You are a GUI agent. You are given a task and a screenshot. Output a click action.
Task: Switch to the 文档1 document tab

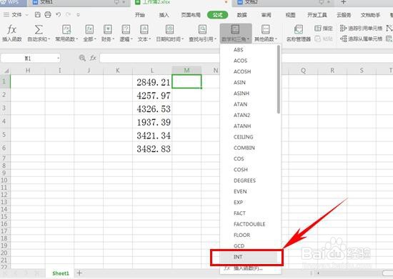point(79,3)
